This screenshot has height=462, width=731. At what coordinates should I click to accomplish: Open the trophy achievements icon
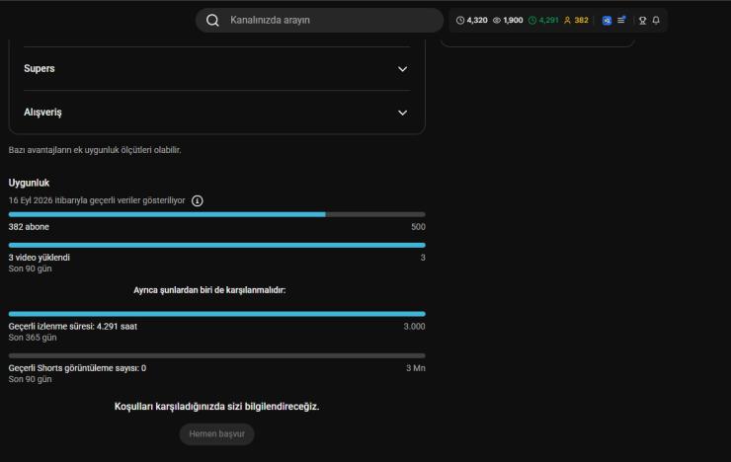click(x=642, y=20)
